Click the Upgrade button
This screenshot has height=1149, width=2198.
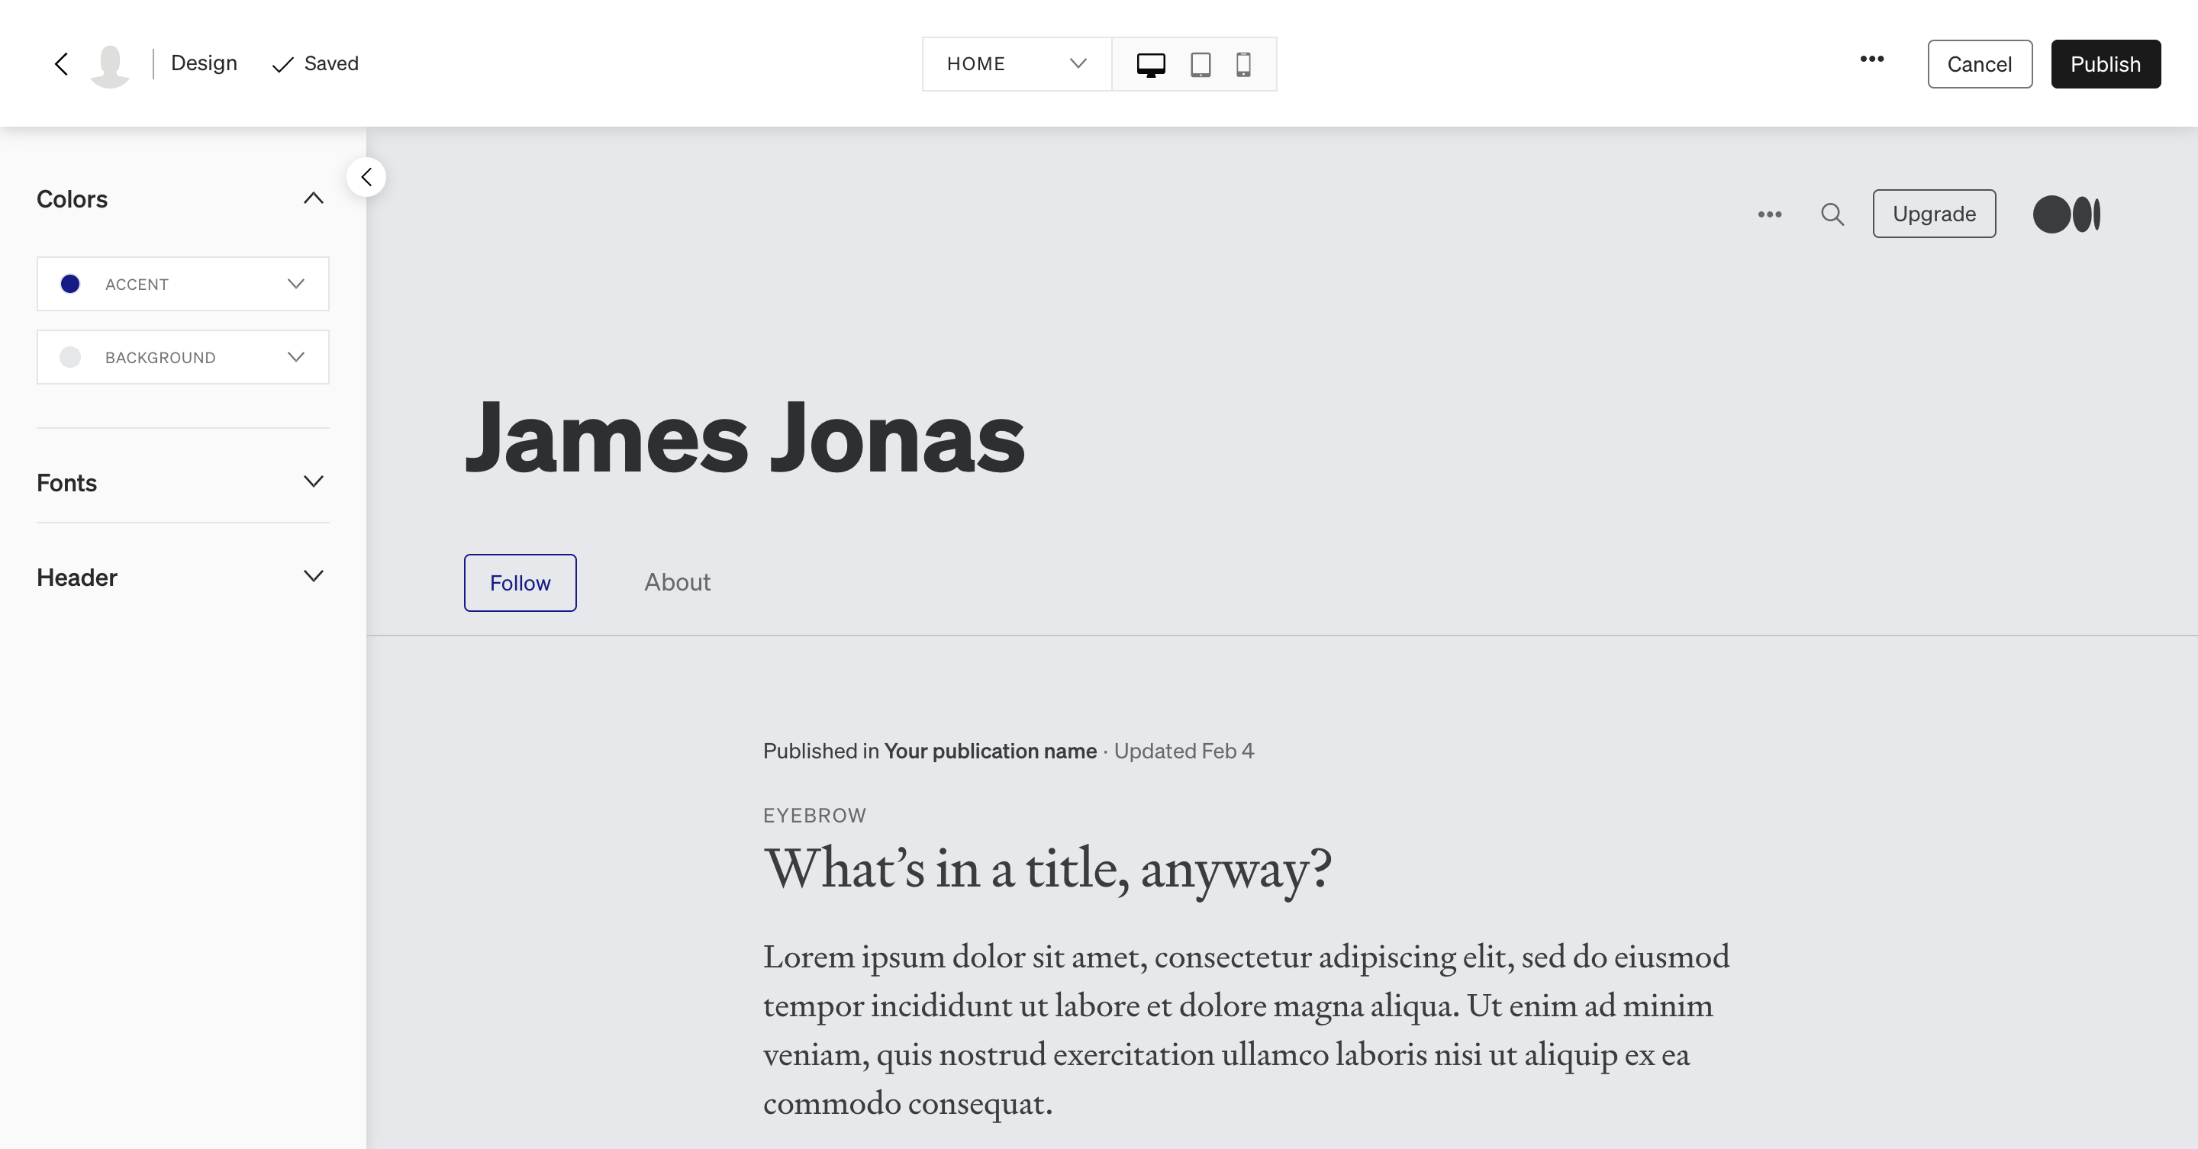pos(1933,212)
